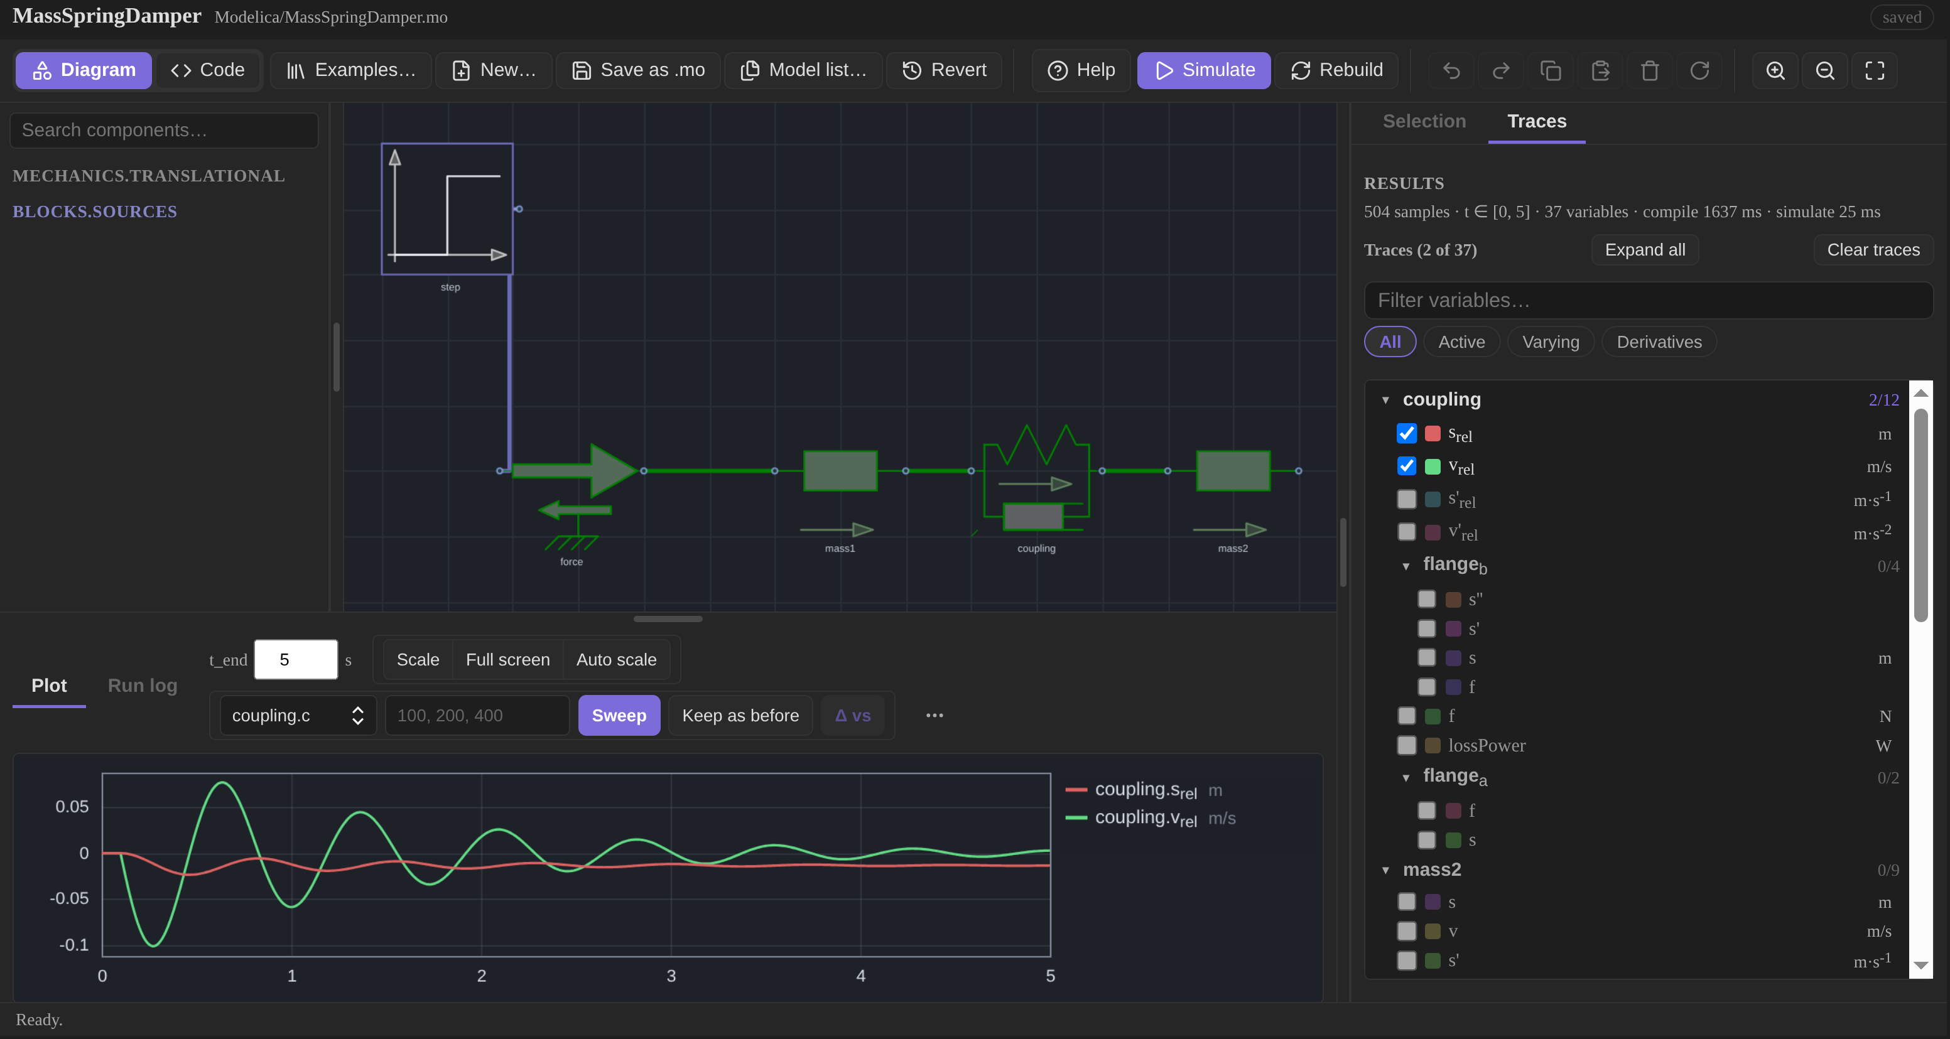Switch to the Selection tab

(1424, 121)
